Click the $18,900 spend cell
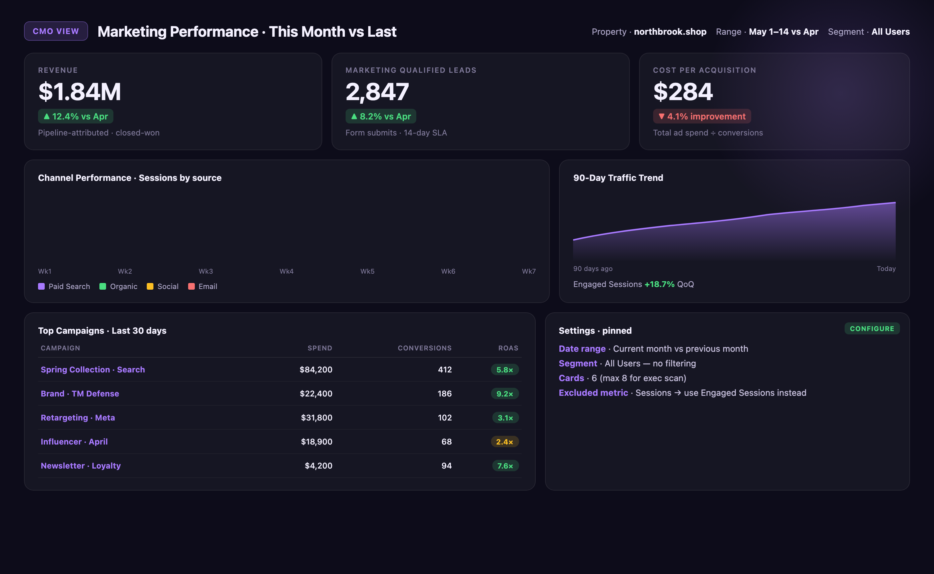Viewport: 934px width, 574px height. 316,442
